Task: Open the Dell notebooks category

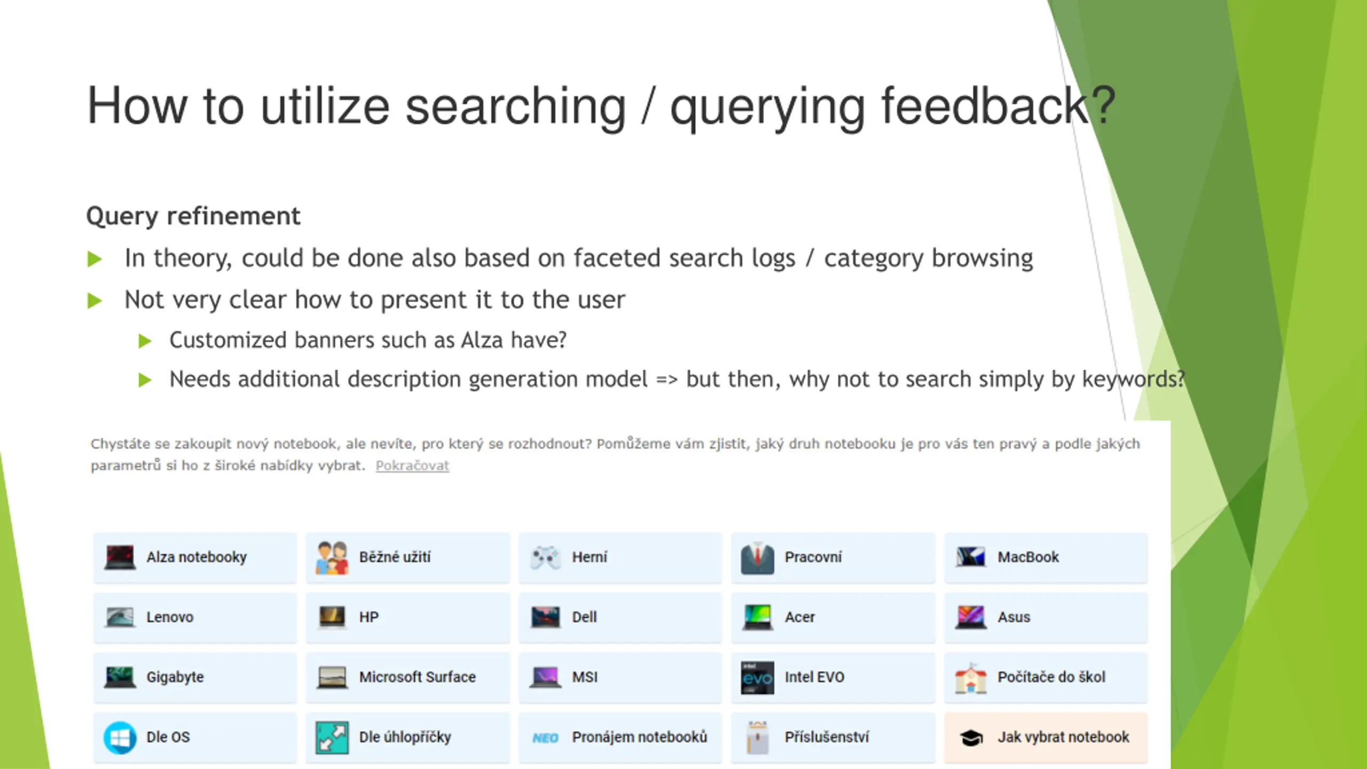Action: coord(620,617)
